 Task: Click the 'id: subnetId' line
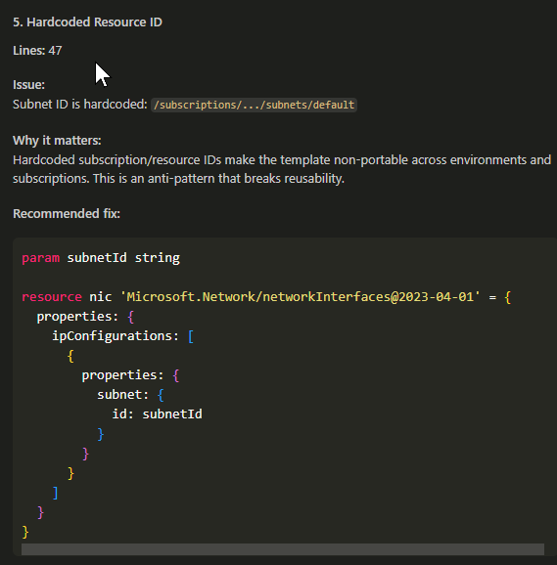(x=158, y=414)
